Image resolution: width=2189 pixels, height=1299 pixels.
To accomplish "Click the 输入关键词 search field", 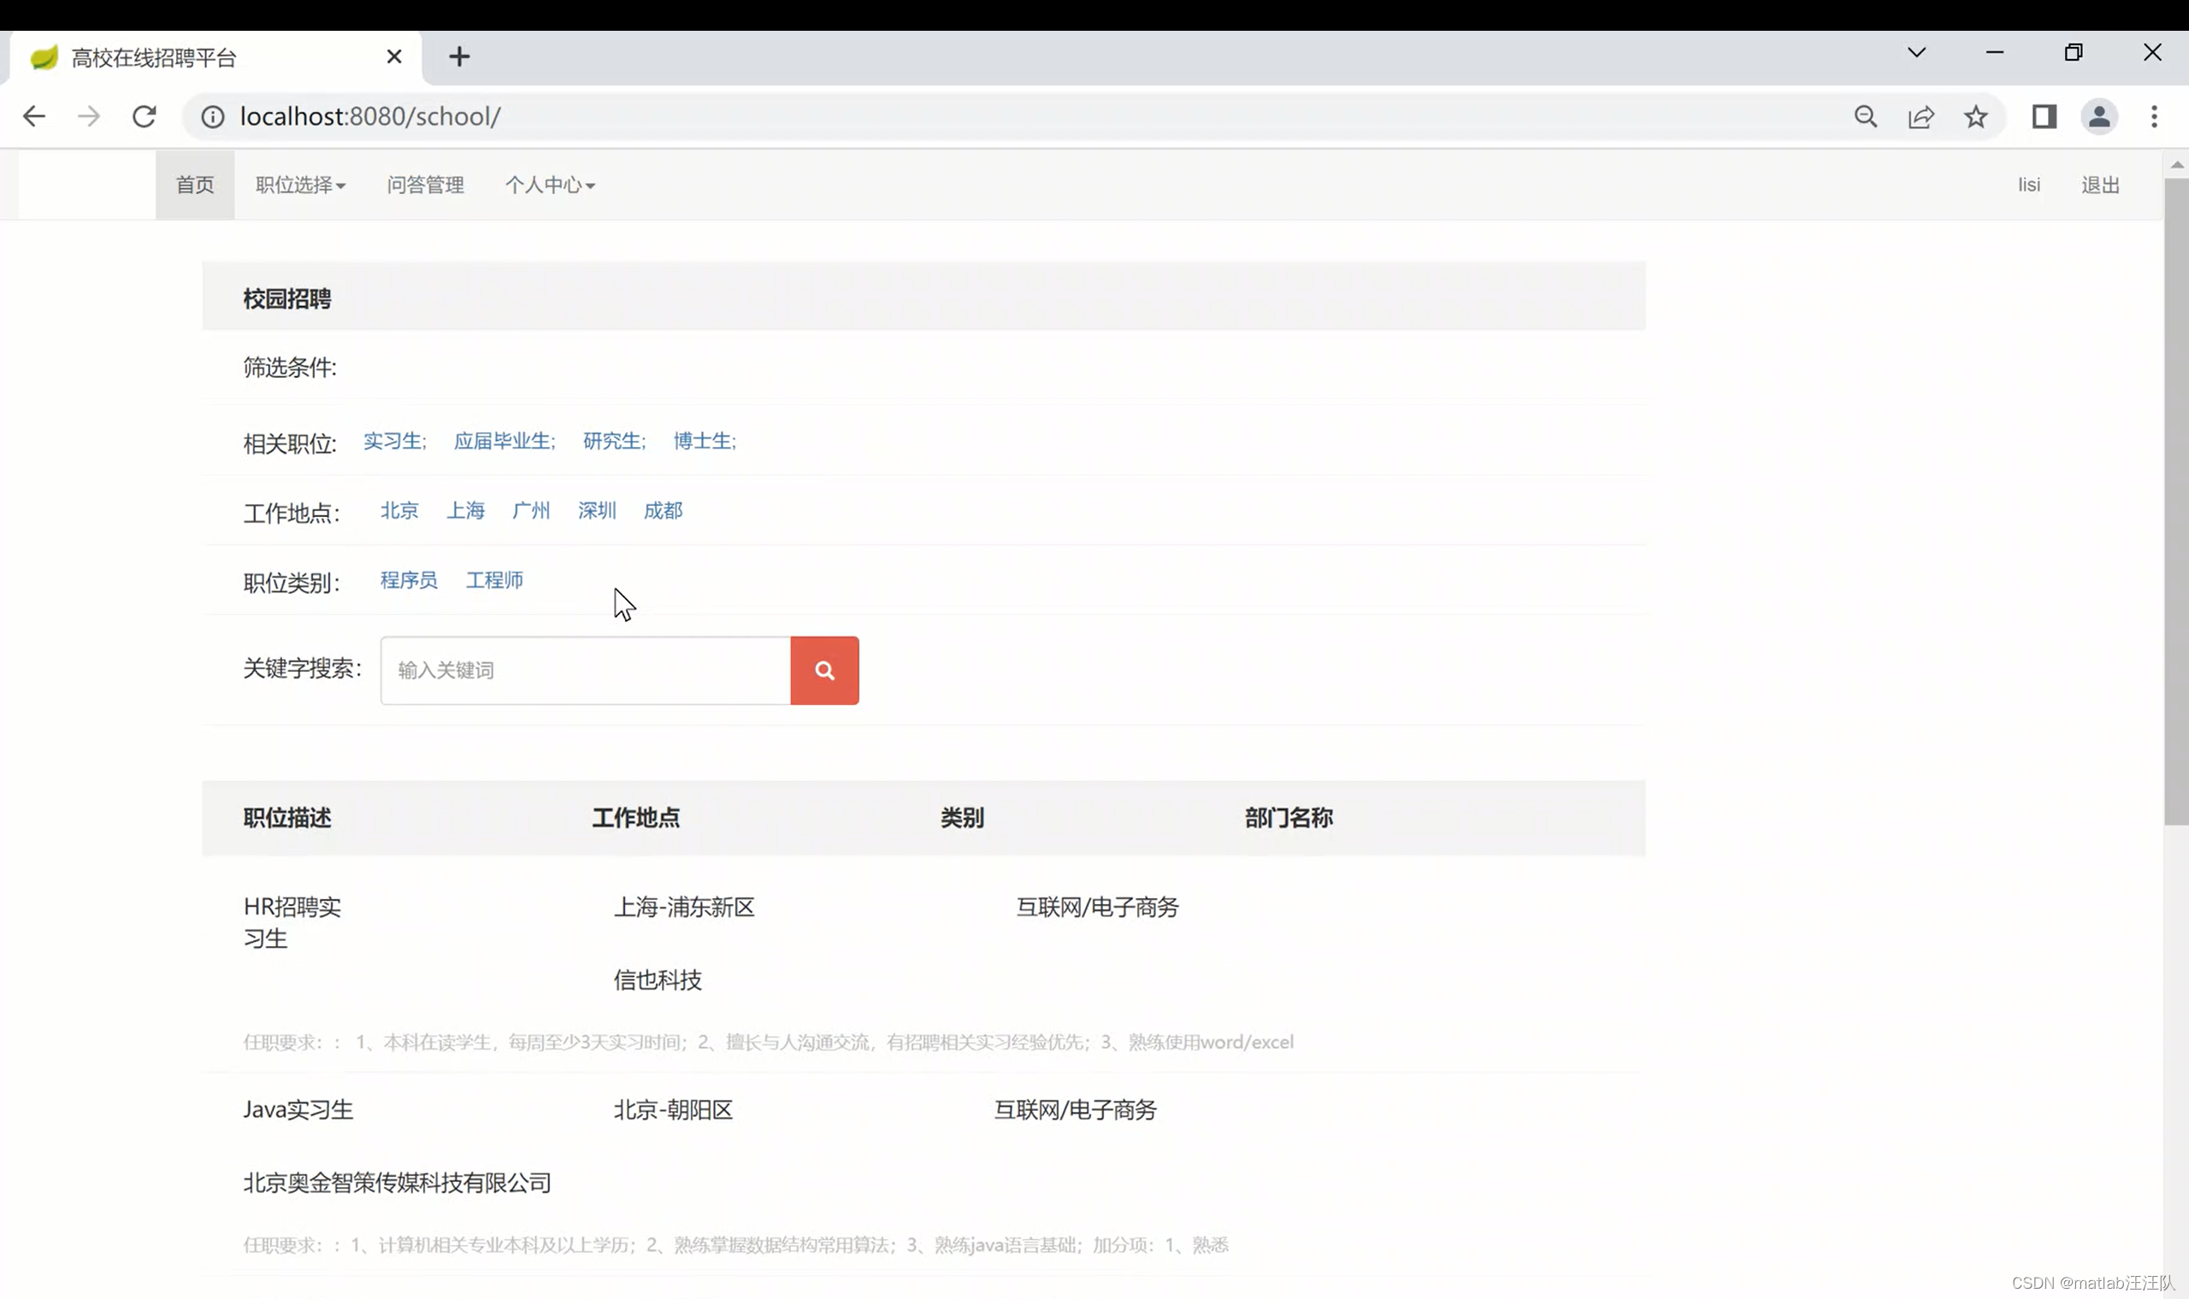I will pyautogui.click(x=585, y=671).
